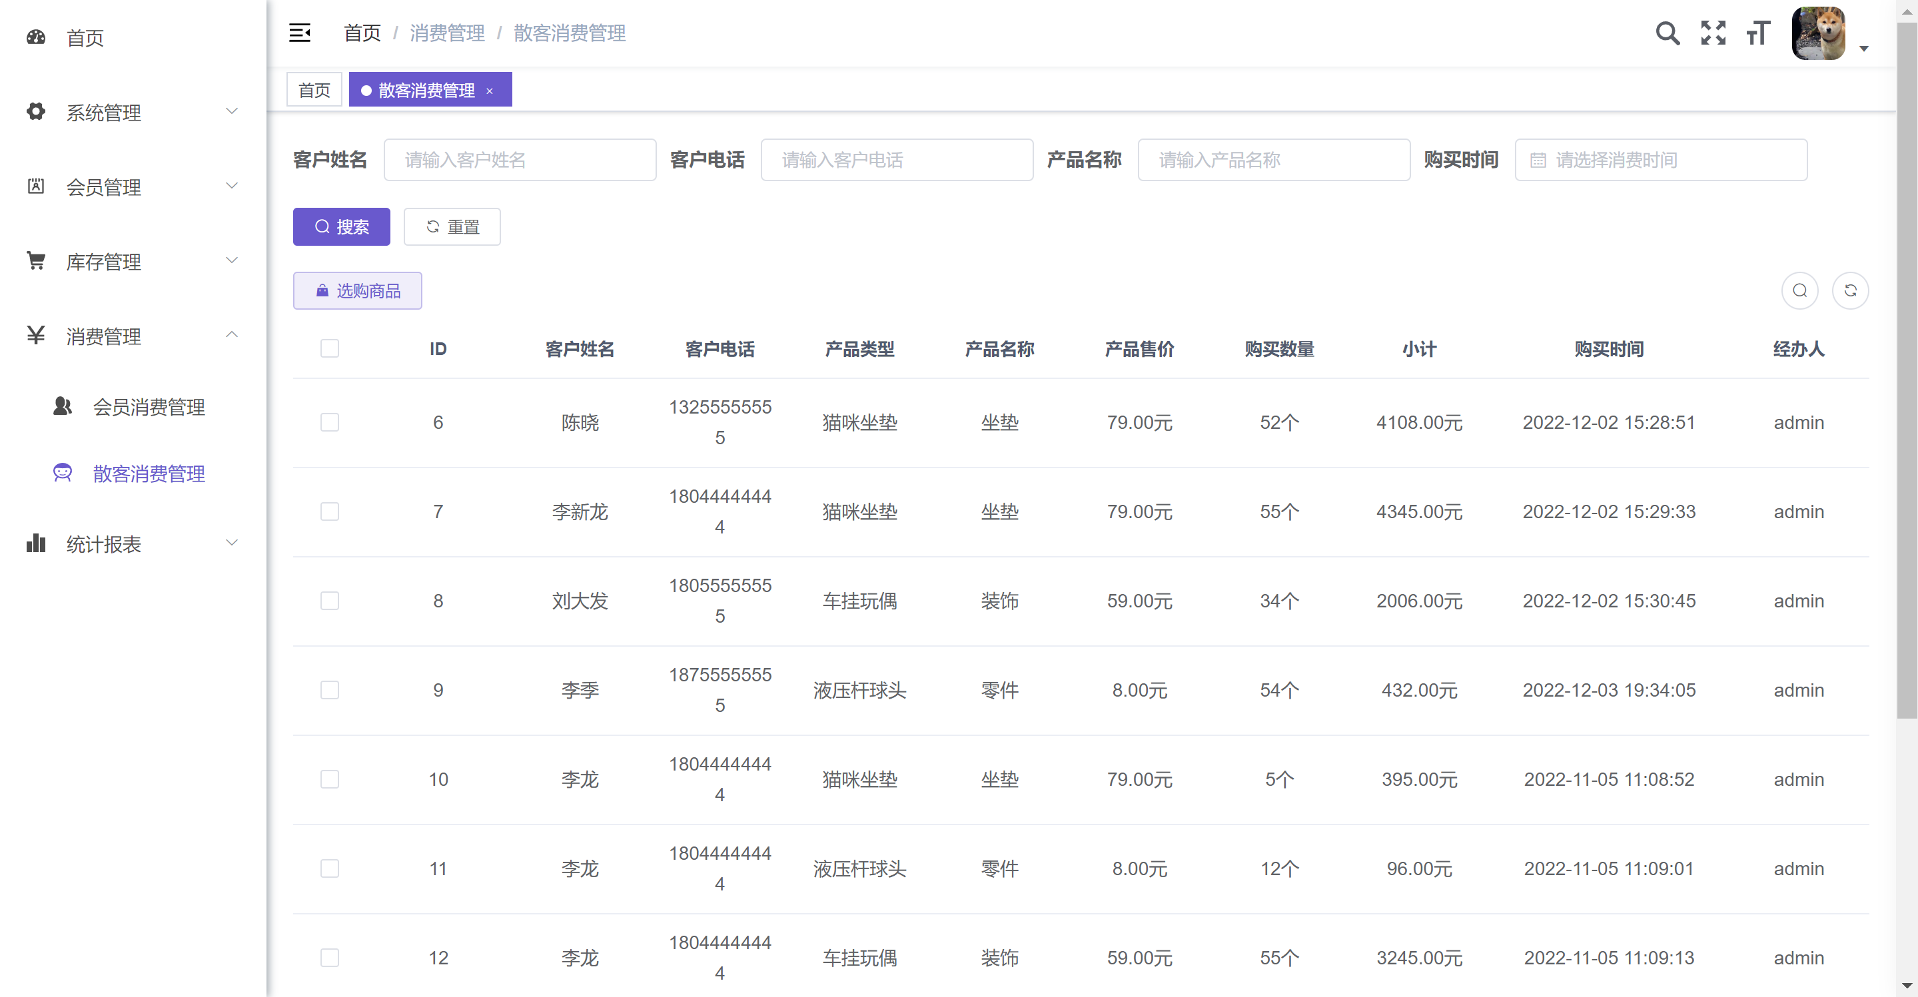Toggle fullscreen mode icon
Image resolution: width=1918 pixels, height=997 pixels.
[x=1713, y=33]
